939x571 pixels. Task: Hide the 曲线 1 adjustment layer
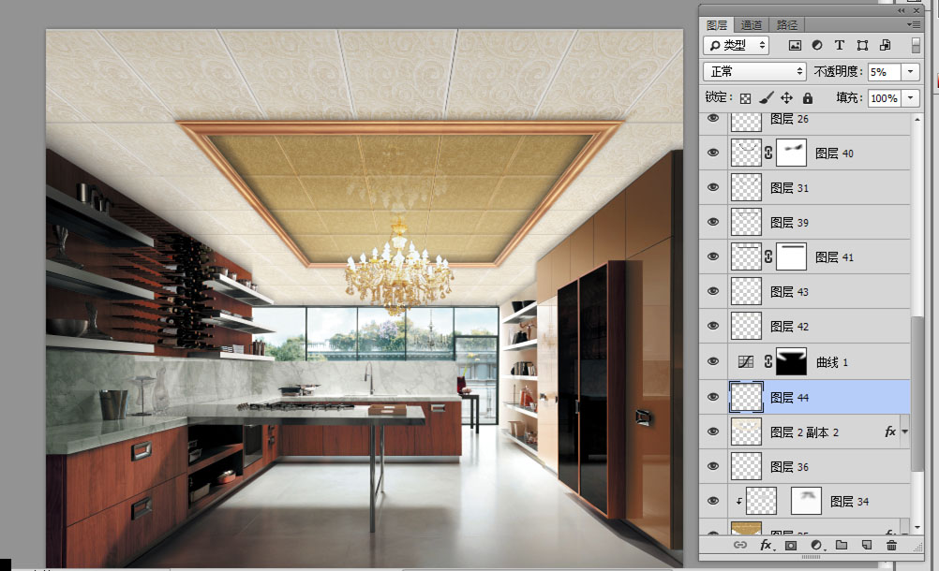(712, 361)
